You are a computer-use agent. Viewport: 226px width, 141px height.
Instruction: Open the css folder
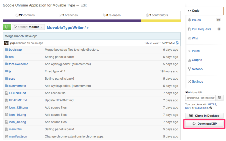11,57
